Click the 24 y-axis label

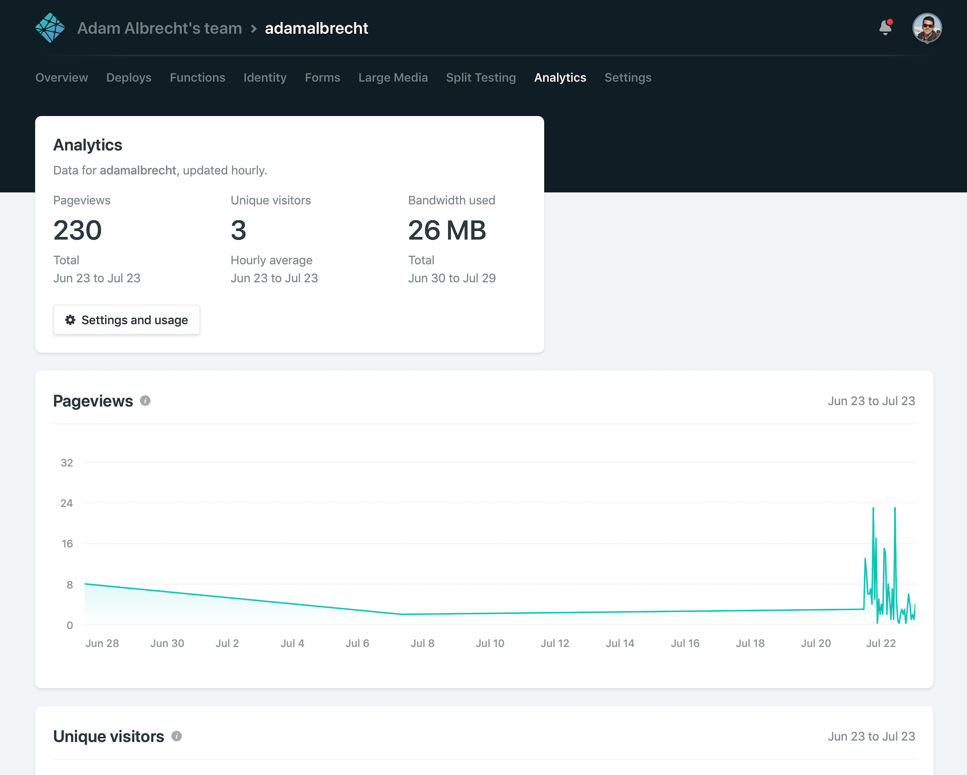pos(67,504)
